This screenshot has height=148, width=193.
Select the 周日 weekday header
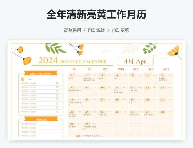coord(166,69)
